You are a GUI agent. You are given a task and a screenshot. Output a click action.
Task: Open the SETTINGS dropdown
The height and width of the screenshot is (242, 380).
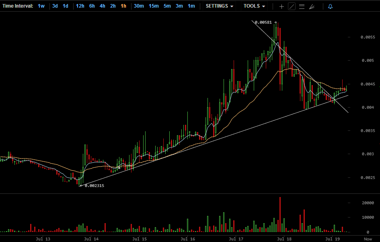[219, 6]
